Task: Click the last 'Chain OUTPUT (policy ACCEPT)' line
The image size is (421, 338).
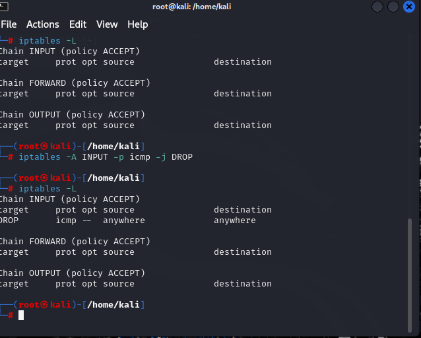Action: coord(73,273)
